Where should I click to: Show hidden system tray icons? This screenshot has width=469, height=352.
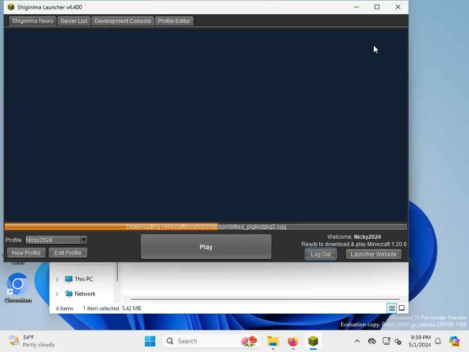(x=357, y=341)
